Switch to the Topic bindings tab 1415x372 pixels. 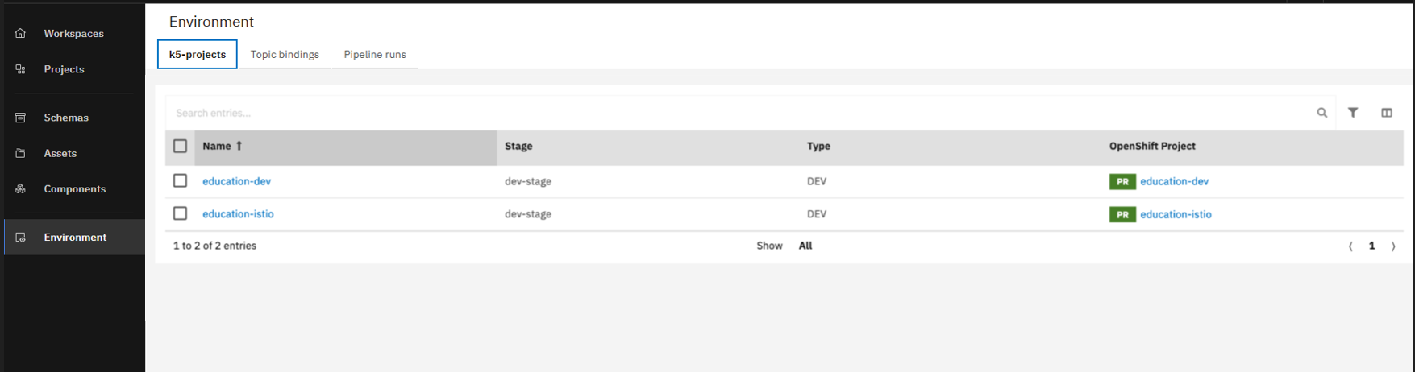(285, 55)
